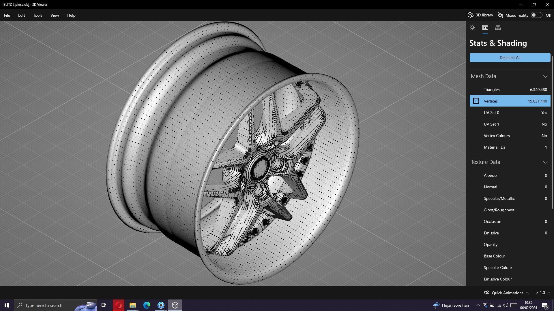Open the weather widget Hujan sore hari
554x311 pixels.
[451, 305]
